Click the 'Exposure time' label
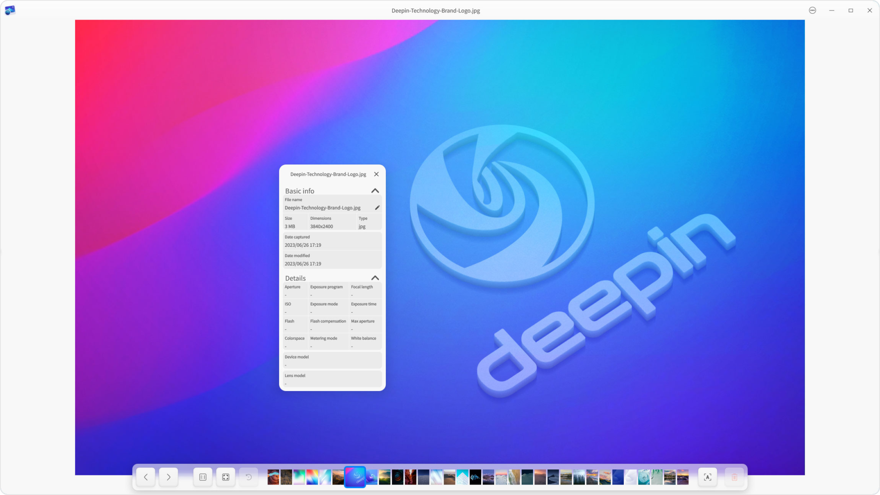Viewport: 880px width, 495px height. tap(363, 304)
